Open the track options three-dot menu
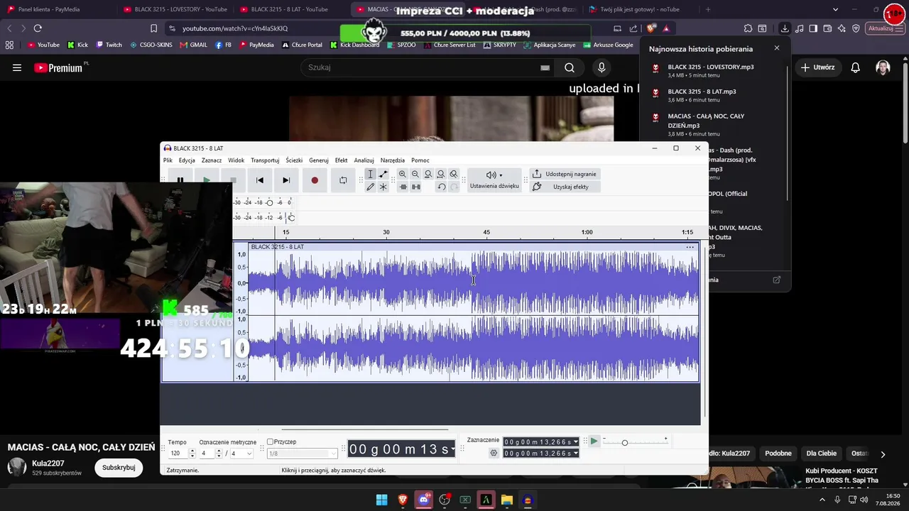This screenshot has height=511, width=909. coord(690,247)
